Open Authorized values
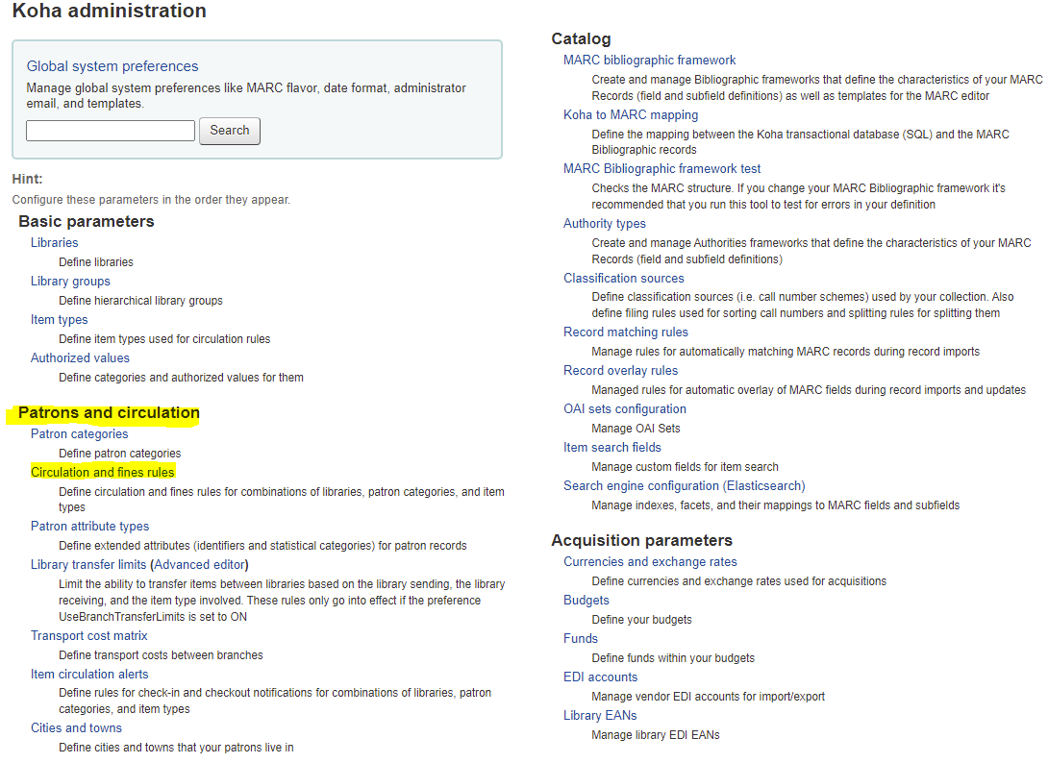The image size is (1048, 763). 80,358
